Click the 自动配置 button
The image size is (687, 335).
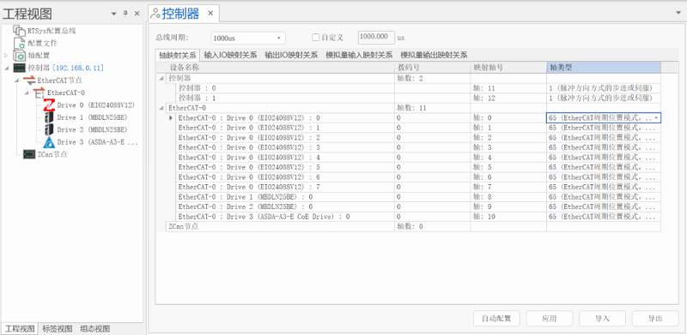tap(496, 319)
